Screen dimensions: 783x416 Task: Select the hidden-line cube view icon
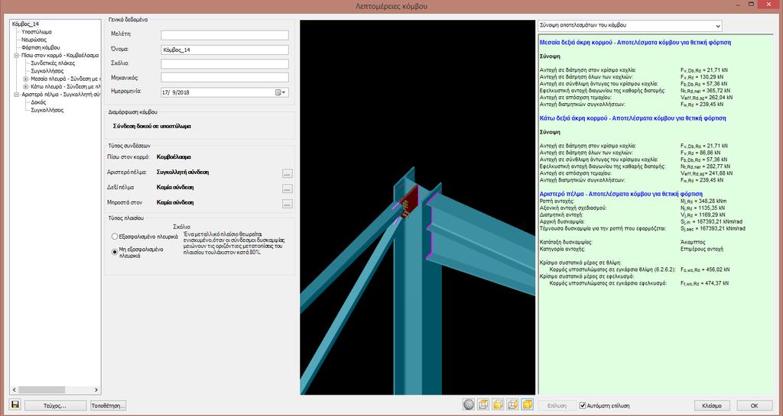pyautogui.click(x=513, y=405)
